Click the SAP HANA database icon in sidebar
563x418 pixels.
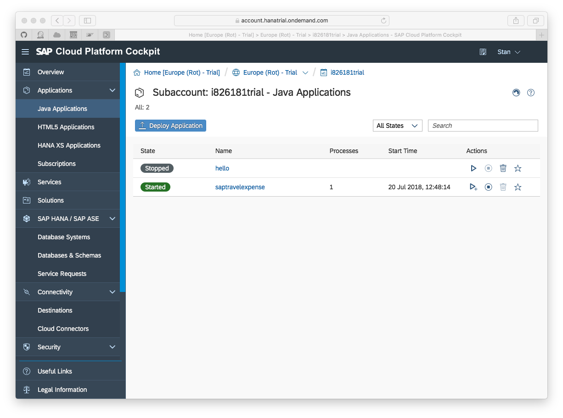[27, 219]
